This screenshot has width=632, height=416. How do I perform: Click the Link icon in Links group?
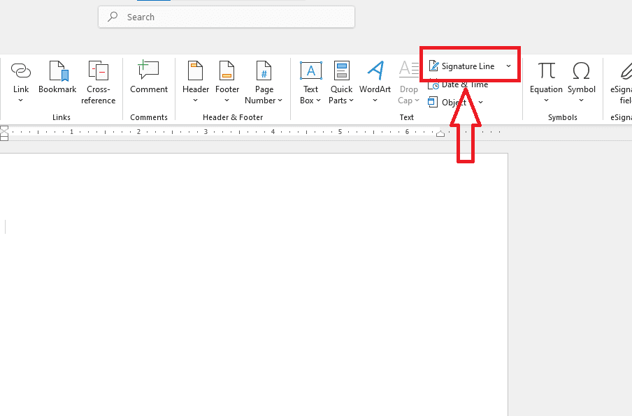20,70
